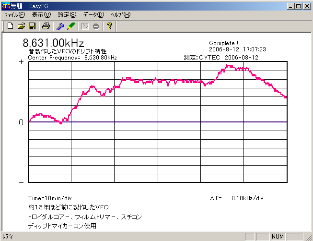
Task: Open a file with the folder icon
Action: tap(21, 26)
